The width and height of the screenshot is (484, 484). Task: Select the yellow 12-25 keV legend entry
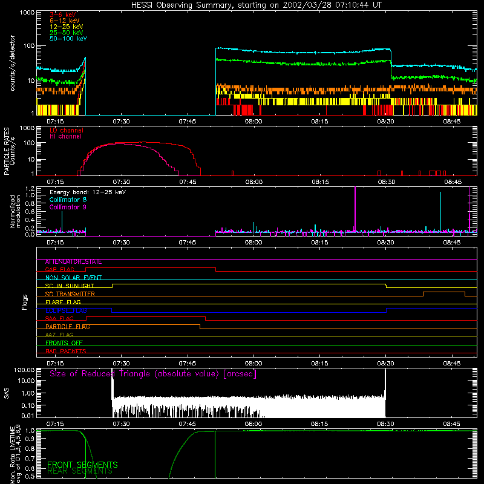point(67,27)
